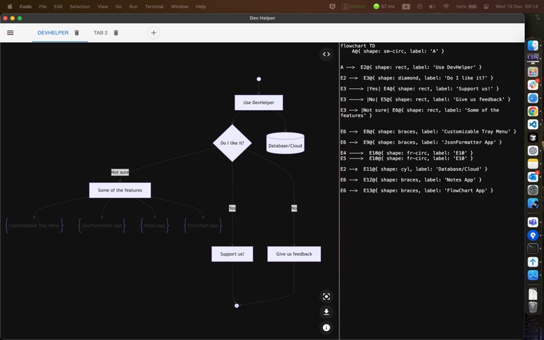
Task: Open the Edit menu
Action: 58,6
